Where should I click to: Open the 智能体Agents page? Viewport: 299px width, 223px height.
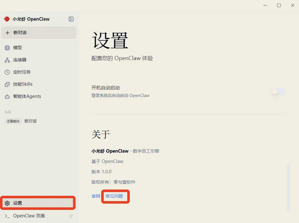click(x=39, y=96)
